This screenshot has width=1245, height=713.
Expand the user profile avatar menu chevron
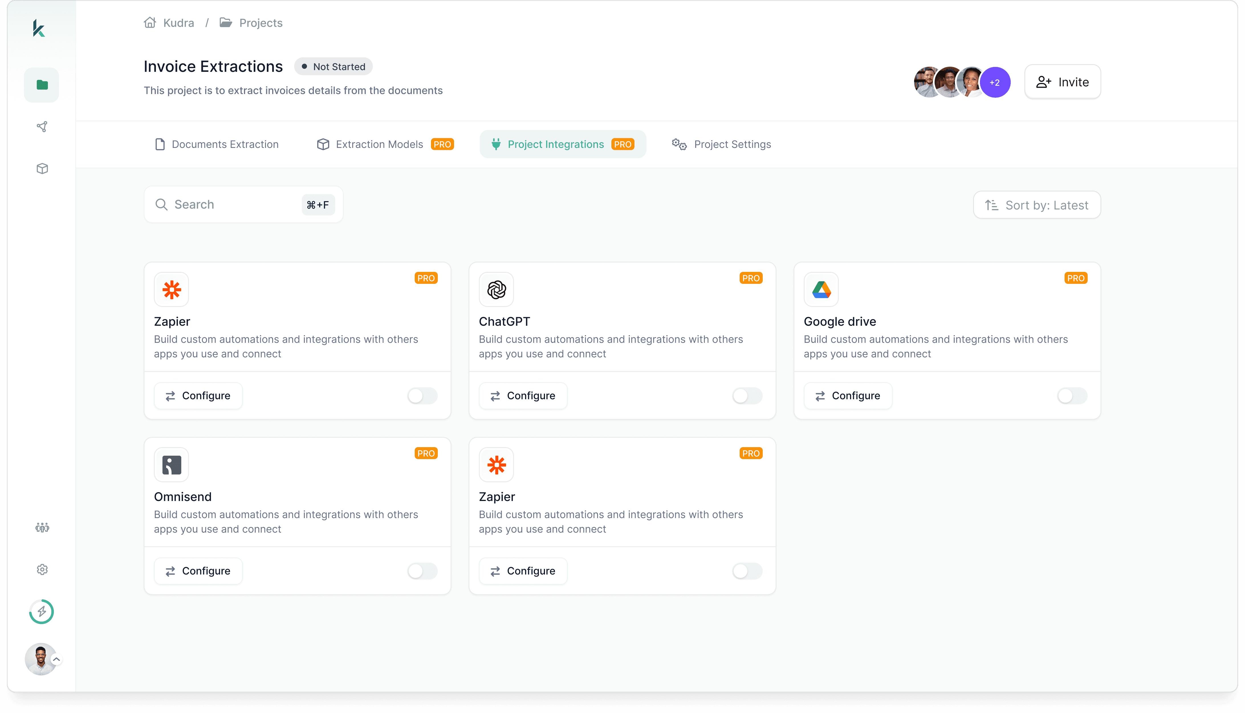tap(56, 659)
